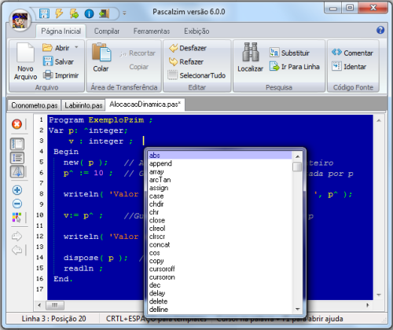Toggle the line numbering sidebar button
393x330 pixels.
17,158
